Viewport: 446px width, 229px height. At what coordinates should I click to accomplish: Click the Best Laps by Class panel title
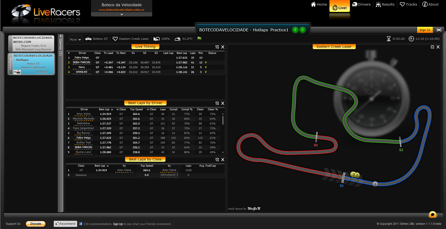click(145, 159)
